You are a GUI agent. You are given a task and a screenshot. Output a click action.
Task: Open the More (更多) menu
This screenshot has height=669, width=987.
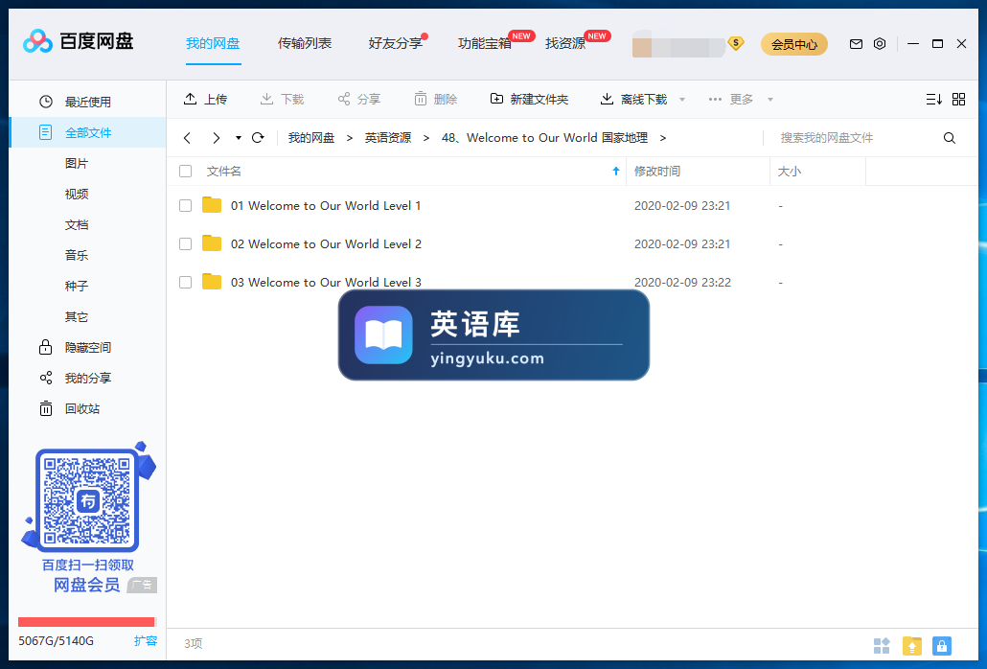731,100
